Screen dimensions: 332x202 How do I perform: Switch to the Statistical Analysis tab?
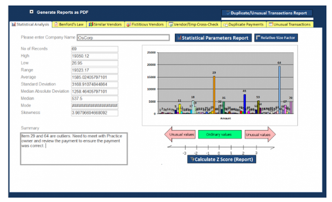(31, 24)
